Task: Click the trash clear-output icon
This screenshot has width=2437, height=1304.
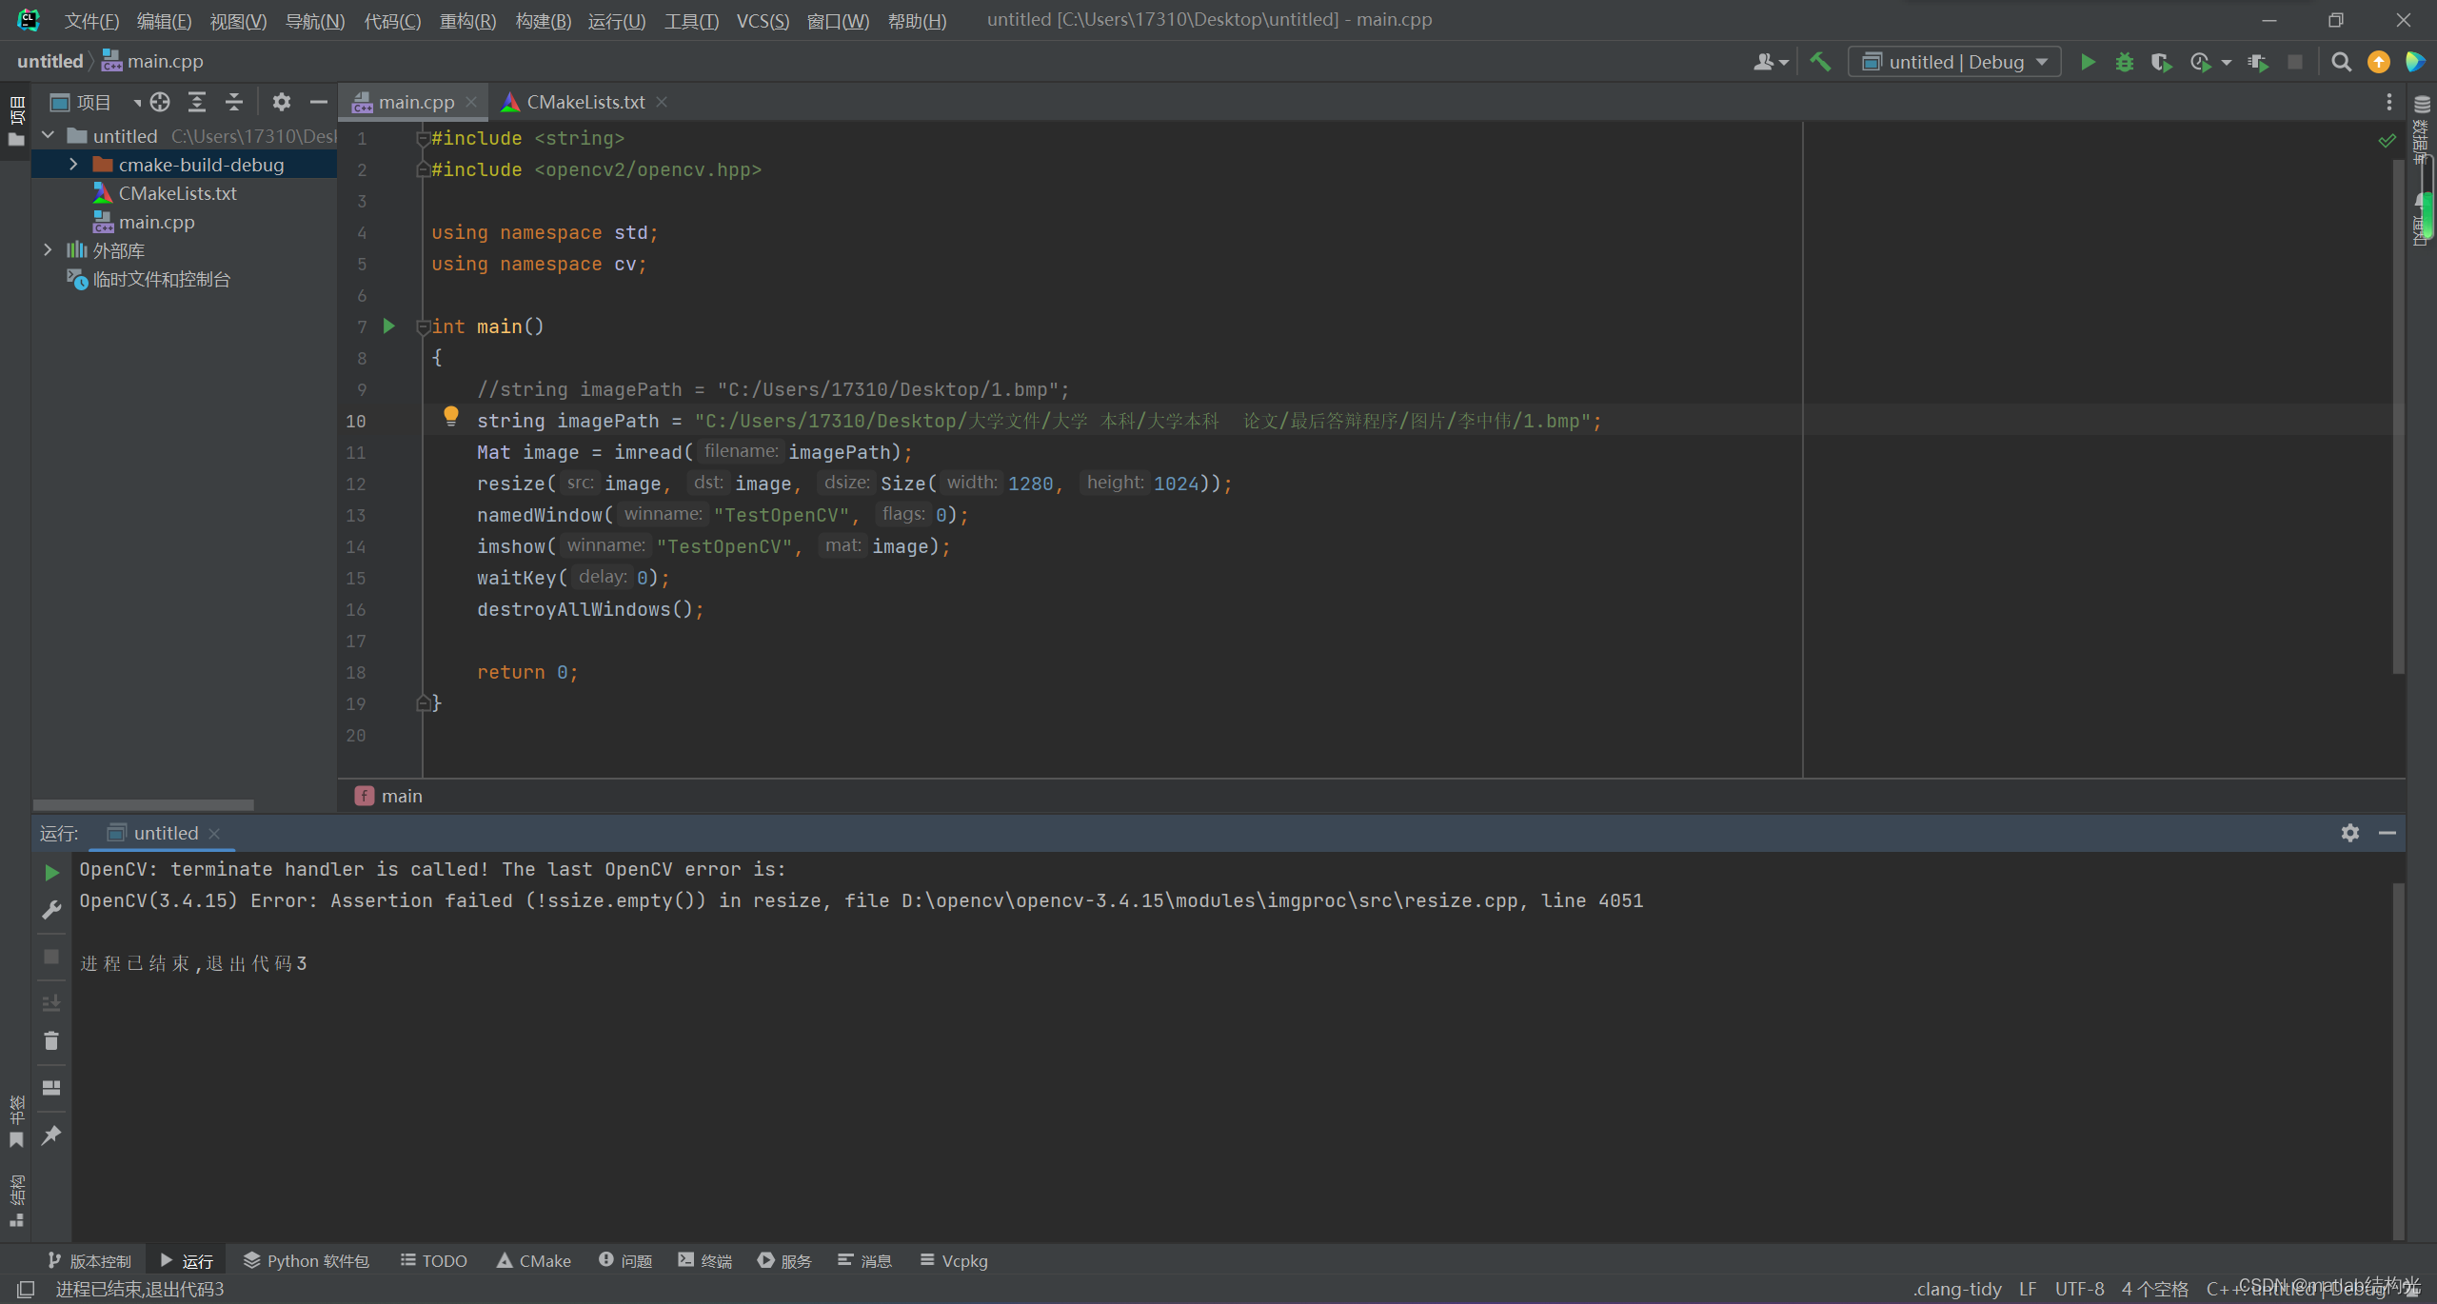Action: [52, 1040]
